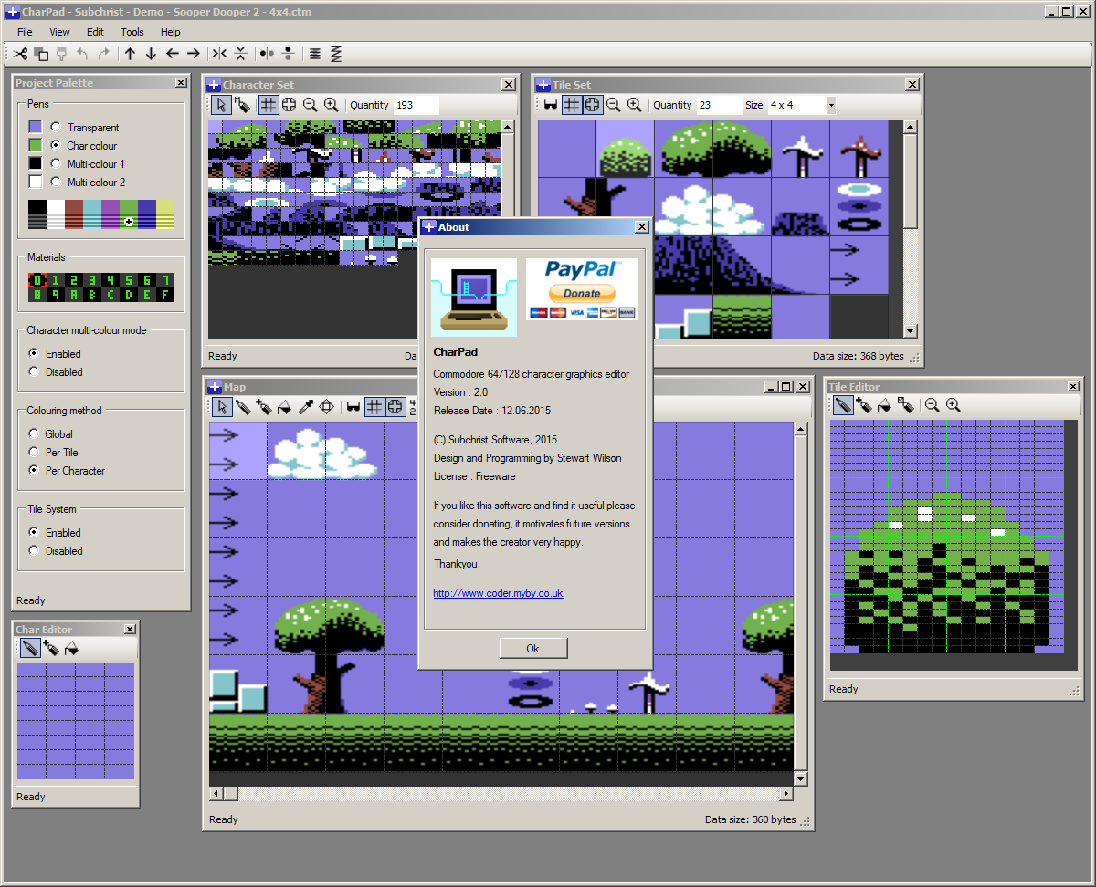The height and width of the screenshot is (887, 1096).
Task: Zoom in on the Tile Set window
Action: [x=634, y=105]
